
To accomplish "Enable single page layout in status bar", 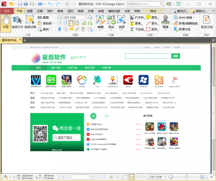I will tap(126, 177).
